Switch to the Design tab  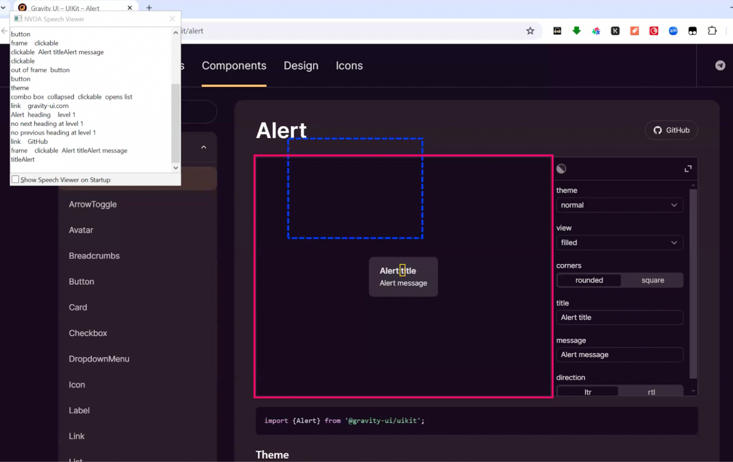pos(301,65)
